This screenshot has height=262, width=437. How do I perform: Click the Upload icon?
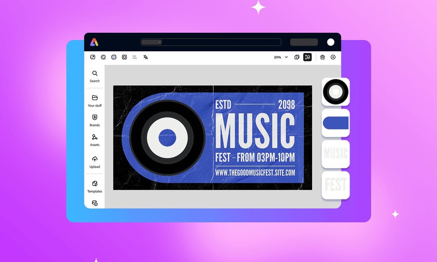(95, 162)
